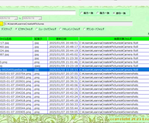The height and width of the screenshot is (123, 149).
Task: Select timestamp 2025/01/07 20:42:26
Action: [x=63, y=93]
